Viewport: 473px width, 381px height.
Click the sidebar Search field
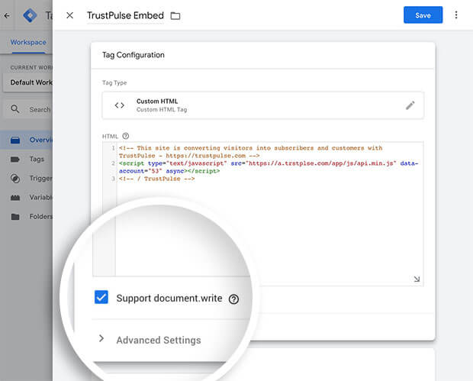pyautogui.click(x=29, y=109)
